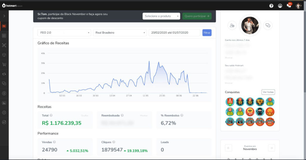Open the settings gear in left sidebar

(4, 113)
